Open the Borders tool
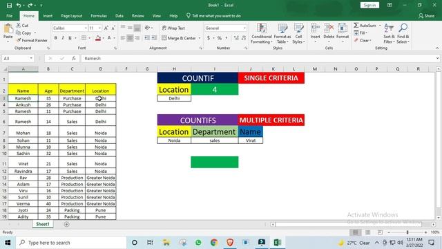 pyautogui.click(x=84, y=38)
